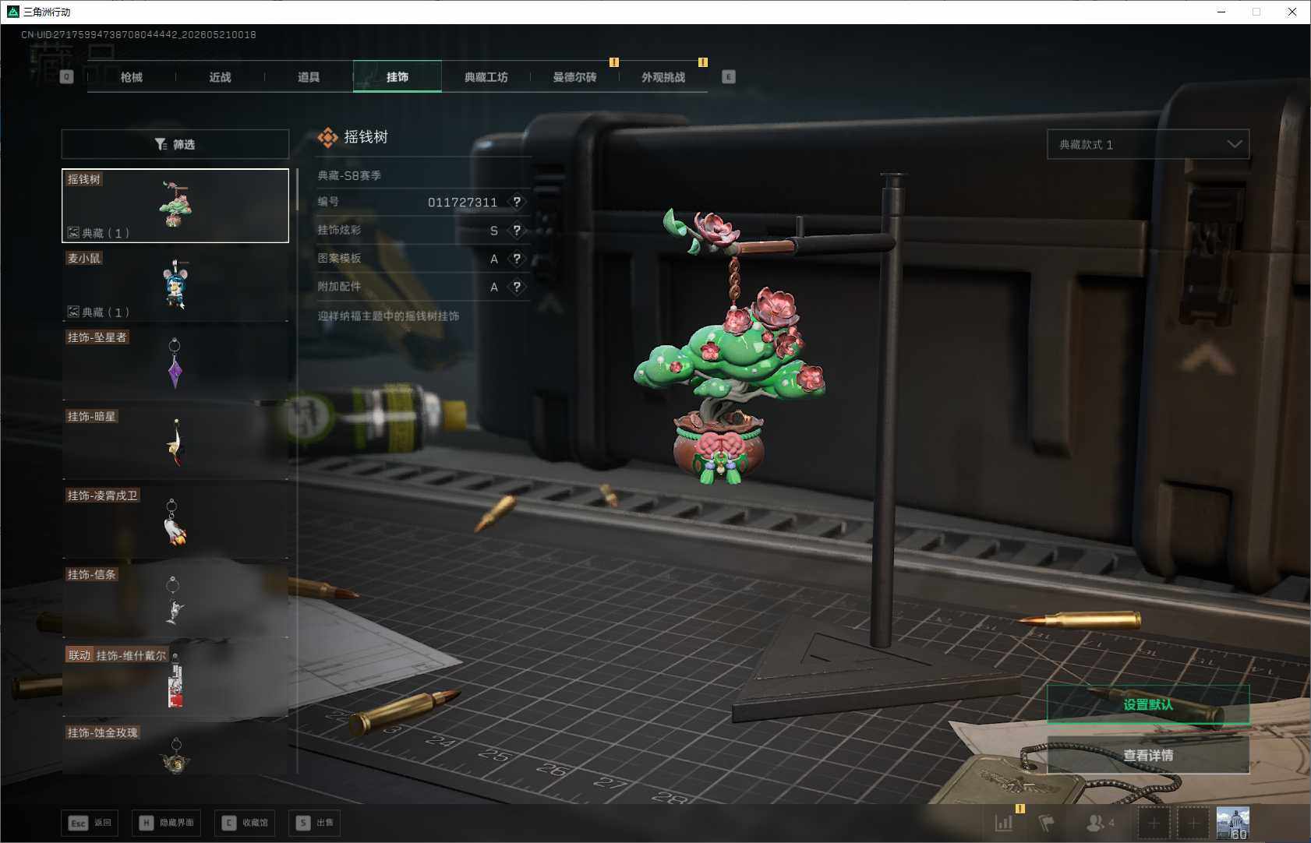Select the 挂饰-坠星者 charm

point(175,364)
